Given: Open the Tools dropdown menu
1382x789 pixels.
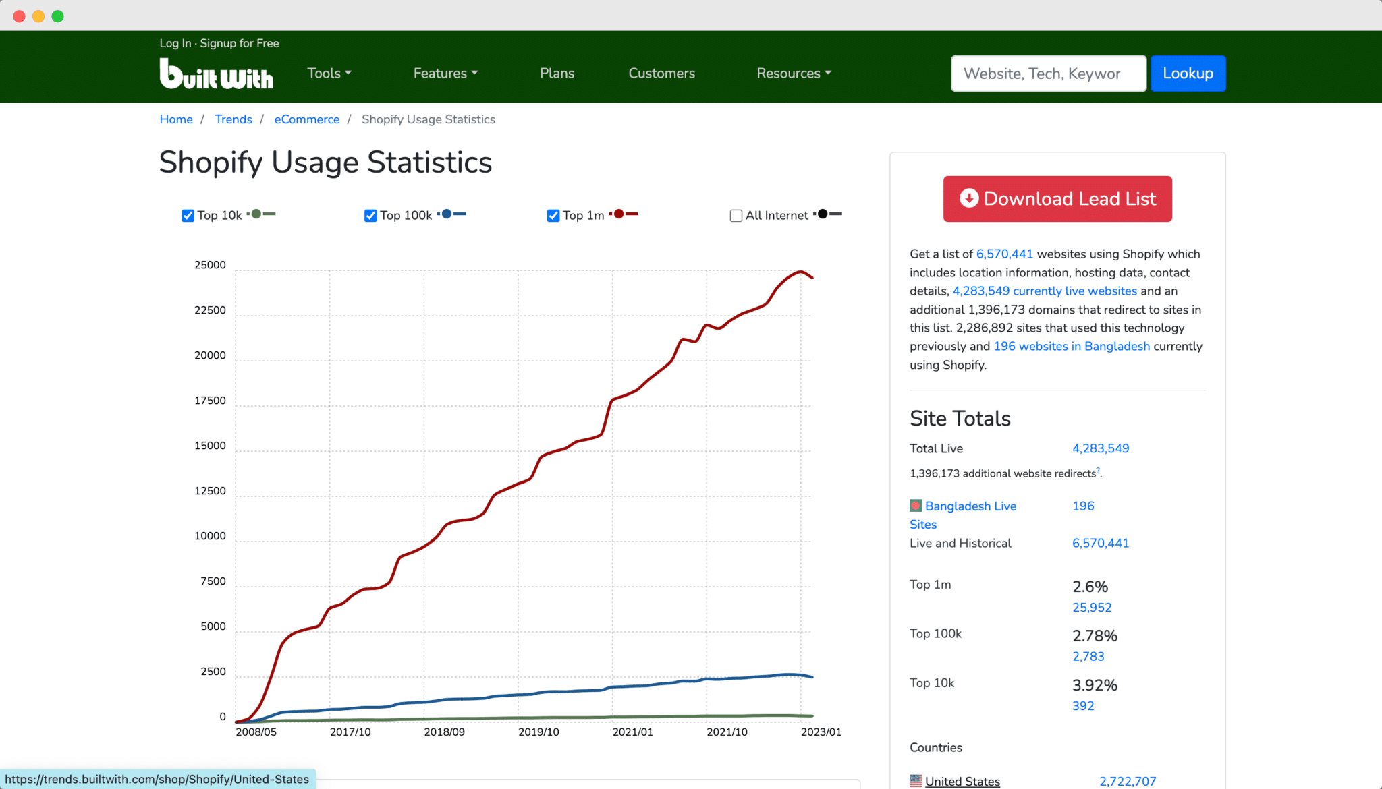Looking at the screenshot, I should (329, 73).
